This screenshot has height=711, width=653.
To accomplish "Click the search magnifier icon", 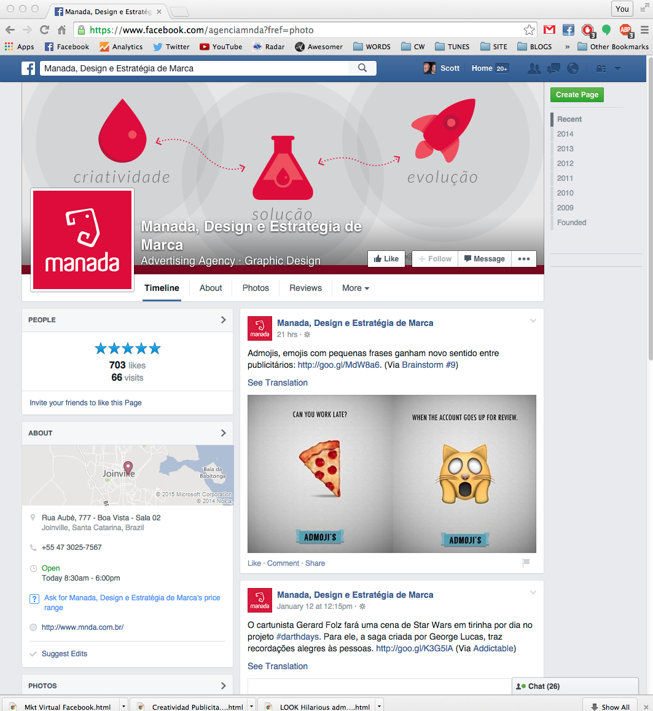I will pyautogui.click(x=362, y=68).
